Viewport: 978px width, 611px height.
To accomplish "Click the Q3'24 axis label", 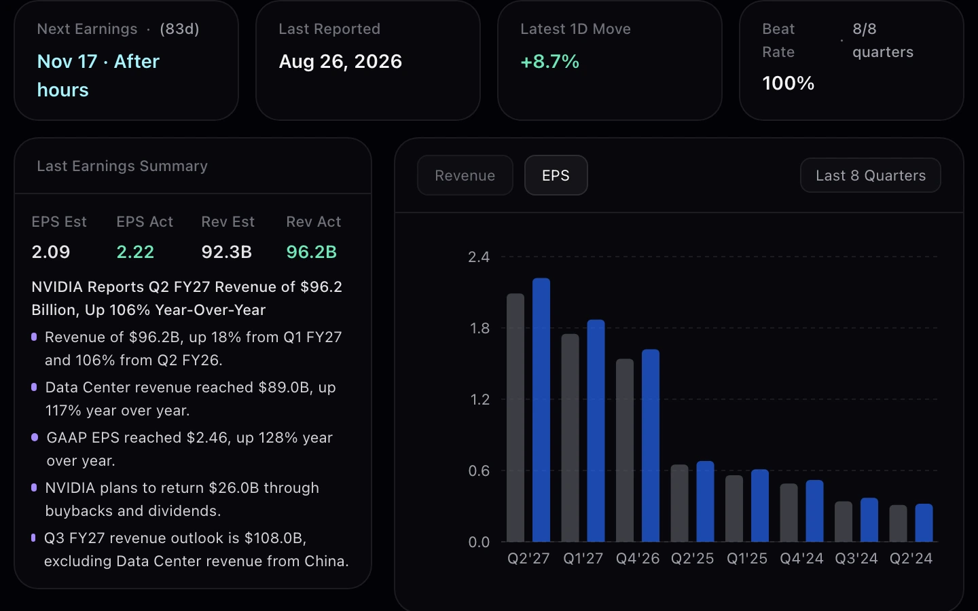I will pyautogui.click(x=856, y=558).
